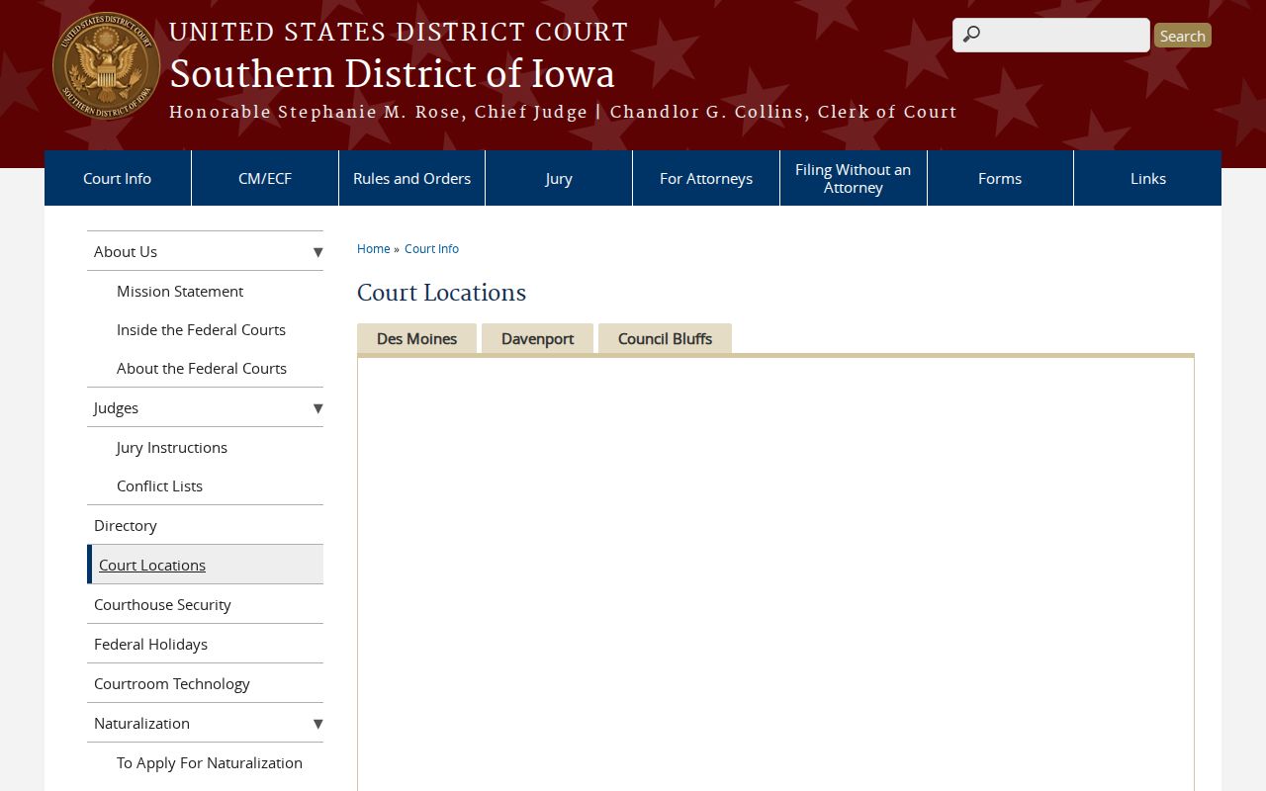Image resolution: width=1266 pixels, height=791 pixels.
Task: Switch to the Council Bluffs tab
Action: pyautogui.click(x=665, y=338)
